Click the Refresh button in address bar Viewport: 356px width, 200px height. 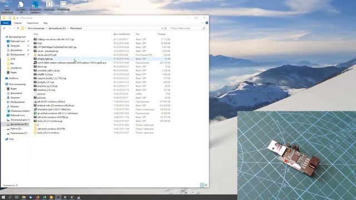[x=166, y=28]
